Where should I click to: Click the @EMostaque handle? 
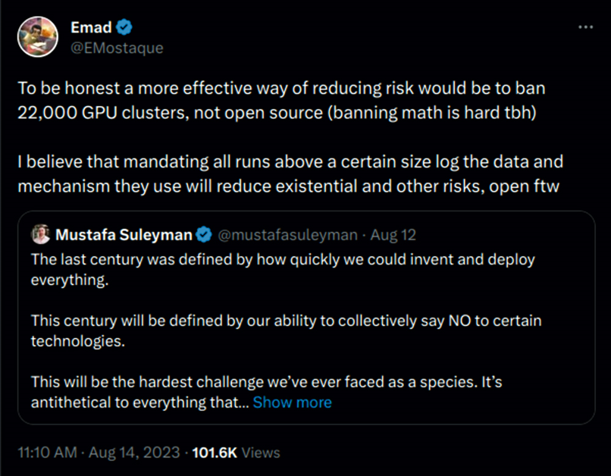click(x=119, y=46)
